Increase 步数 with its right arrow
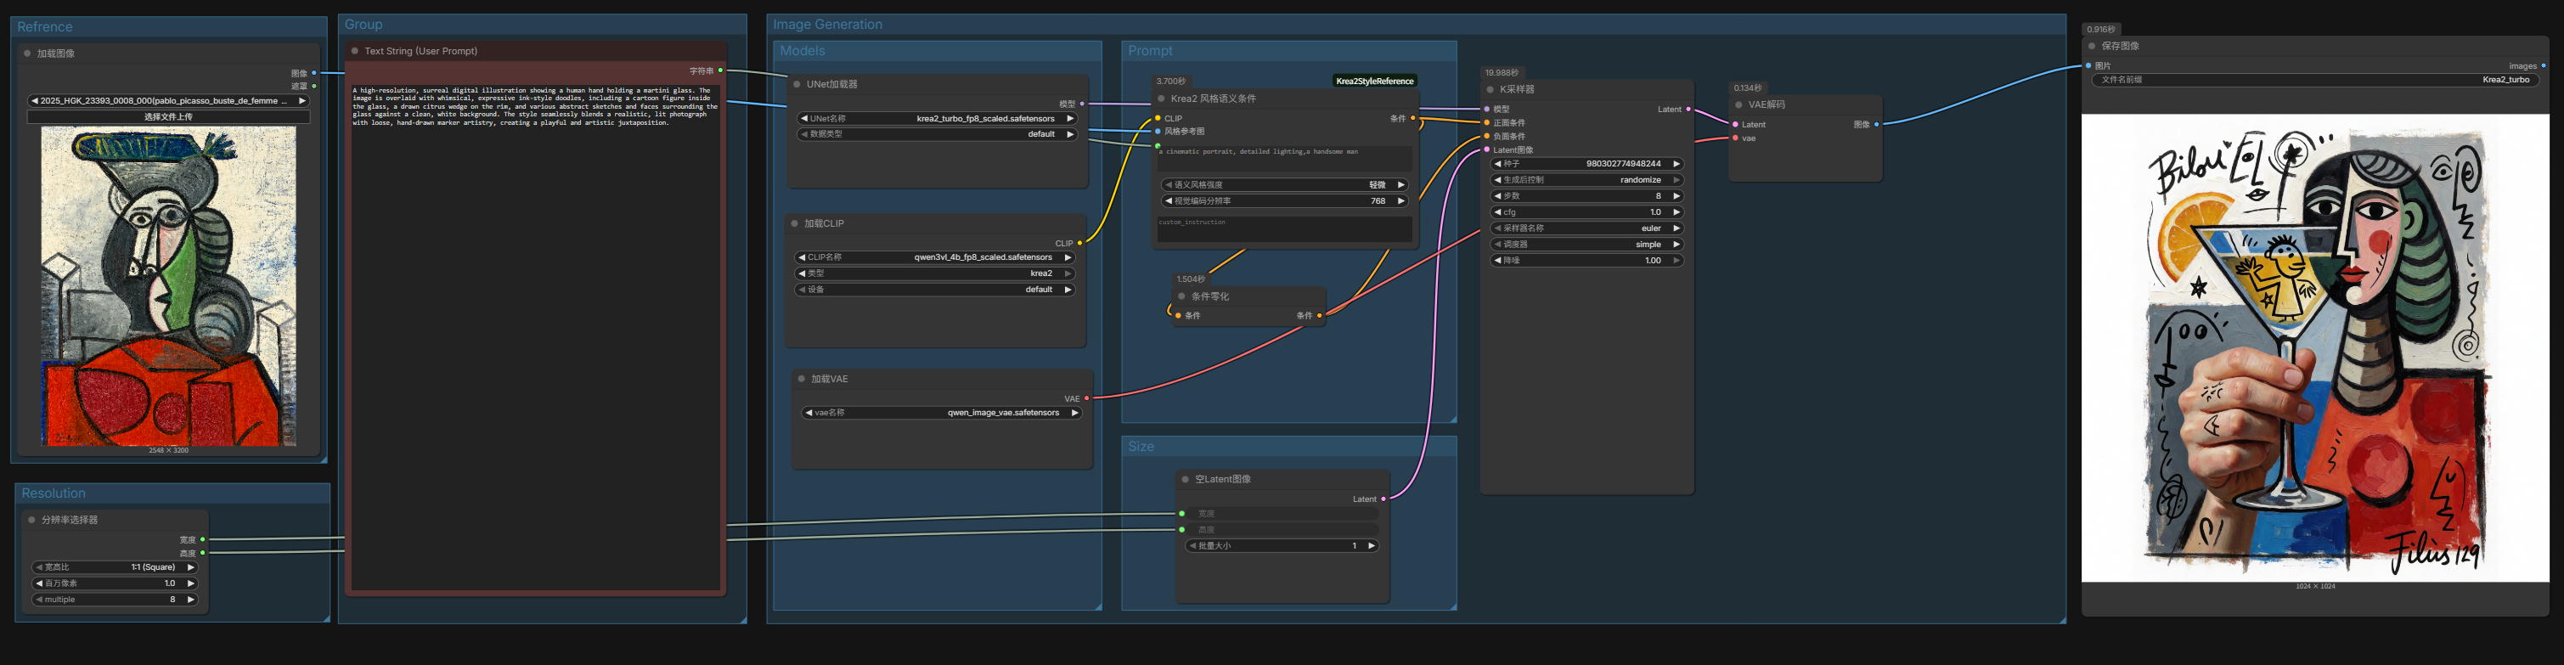2564x665 pixels. pos(1676,196)
